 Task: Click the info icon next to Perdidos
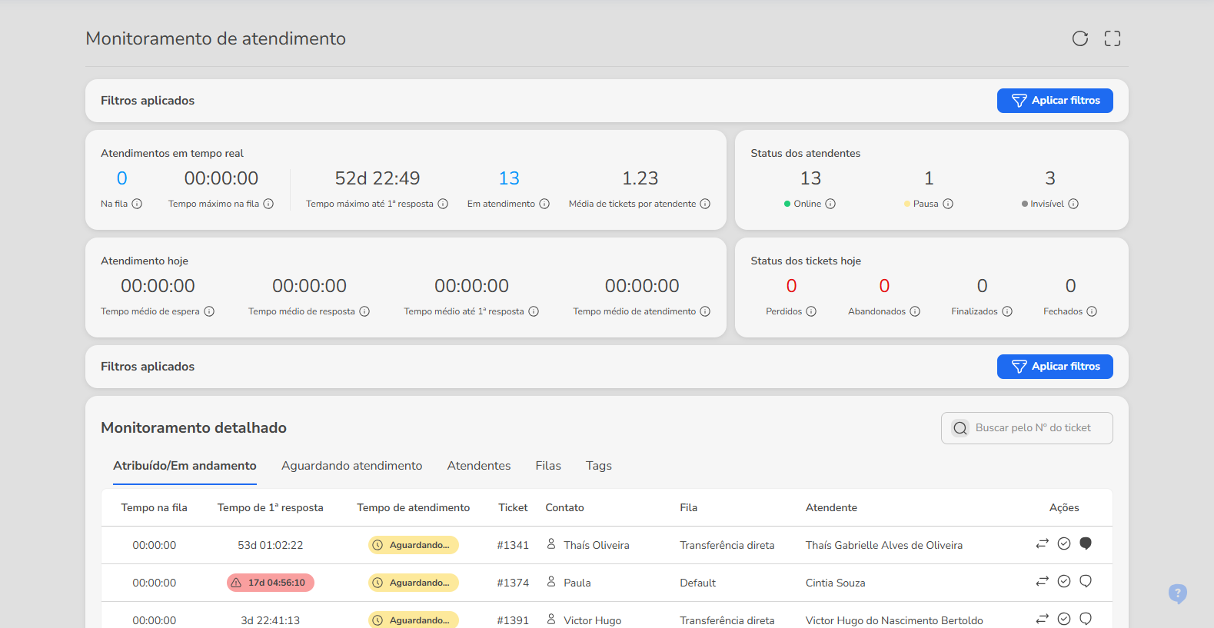pyautogui.click(x=811, y=311)
